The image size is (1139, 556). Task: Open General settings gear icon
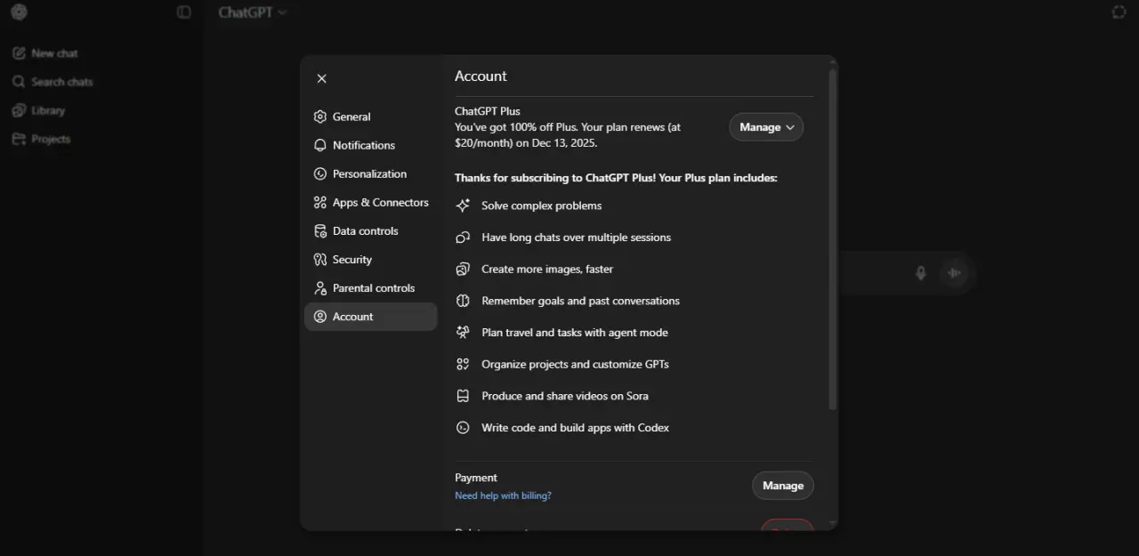pos(320,117)
